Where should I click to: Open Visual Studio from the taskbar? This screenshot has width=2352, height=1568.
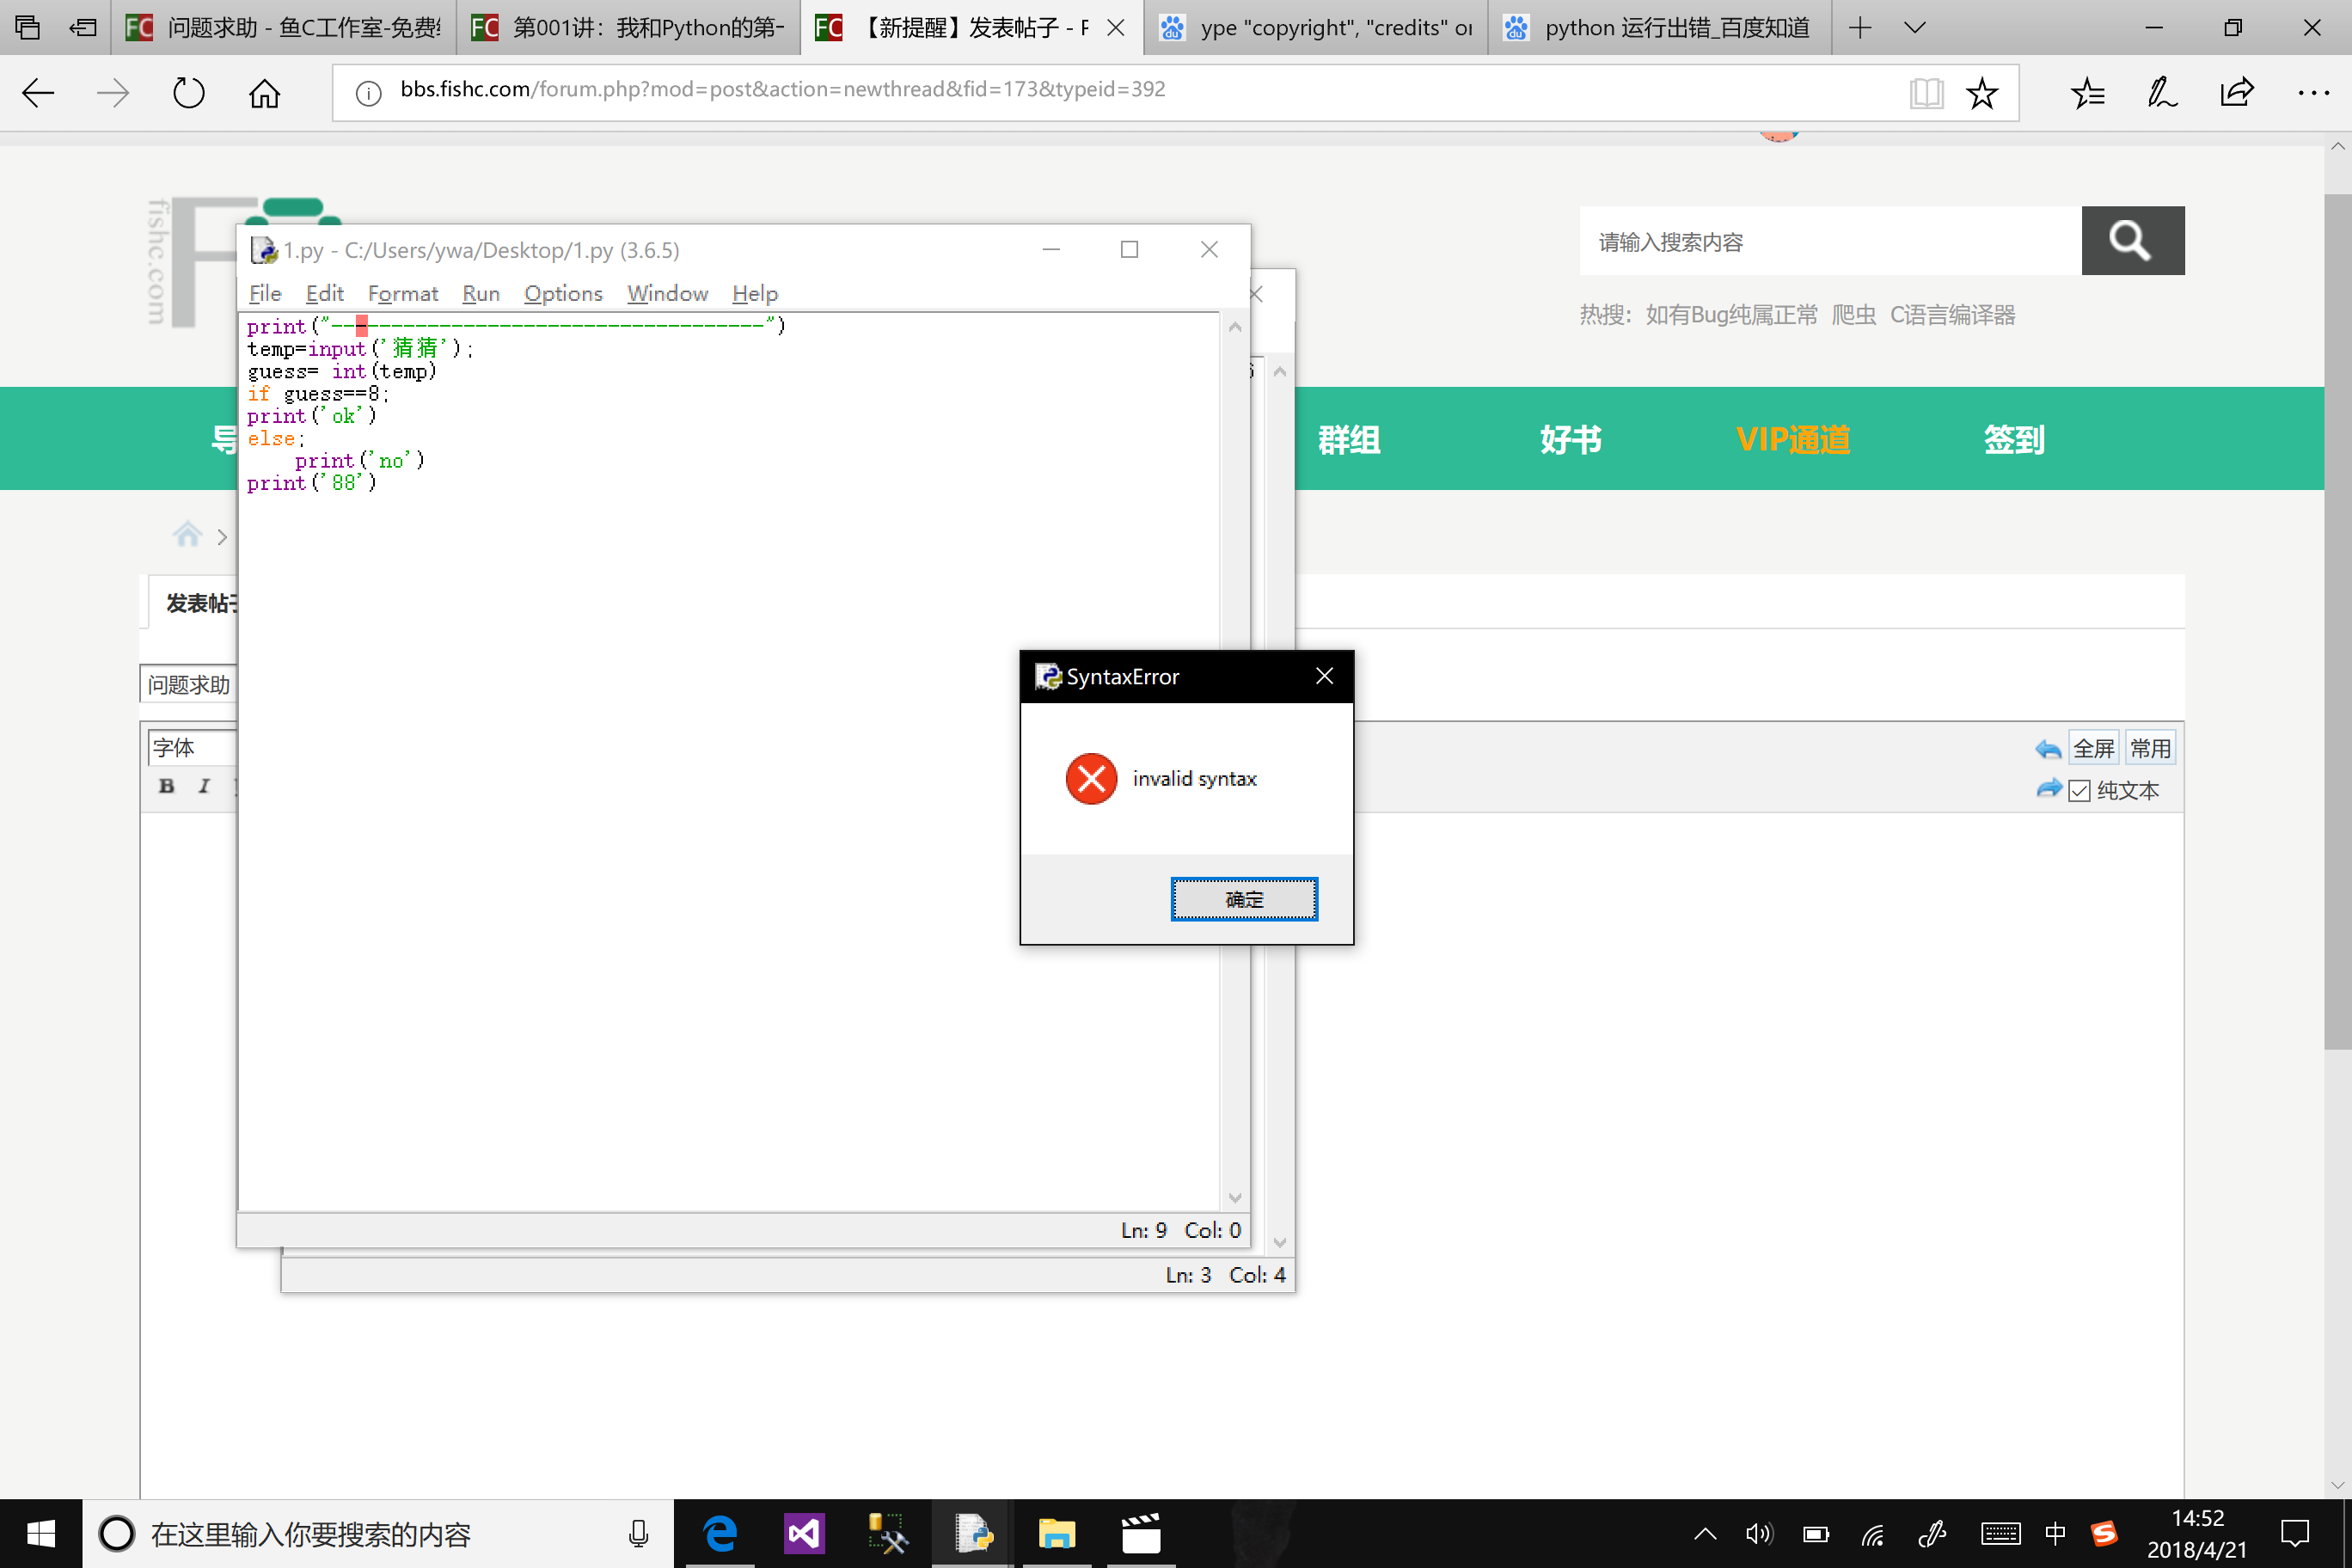pyautogui.click(x=804, y=1534)
